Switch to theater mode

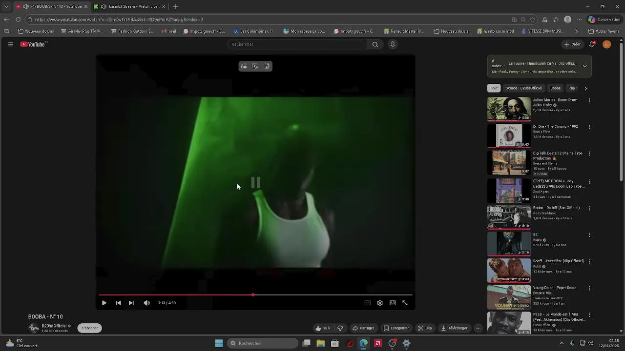(393, 303)
